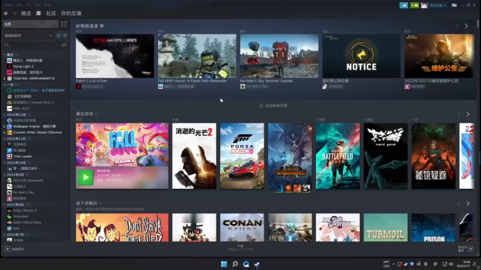
Task: Open the Conan Exiles cover
Action: (x=242, y=227)
